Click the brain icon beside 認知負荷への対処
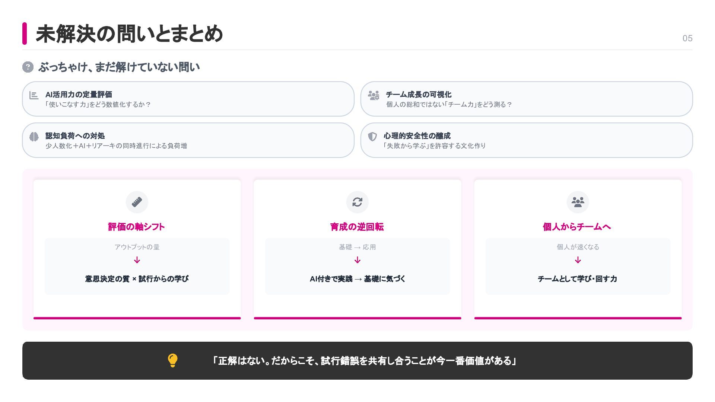 pos(34,137)
